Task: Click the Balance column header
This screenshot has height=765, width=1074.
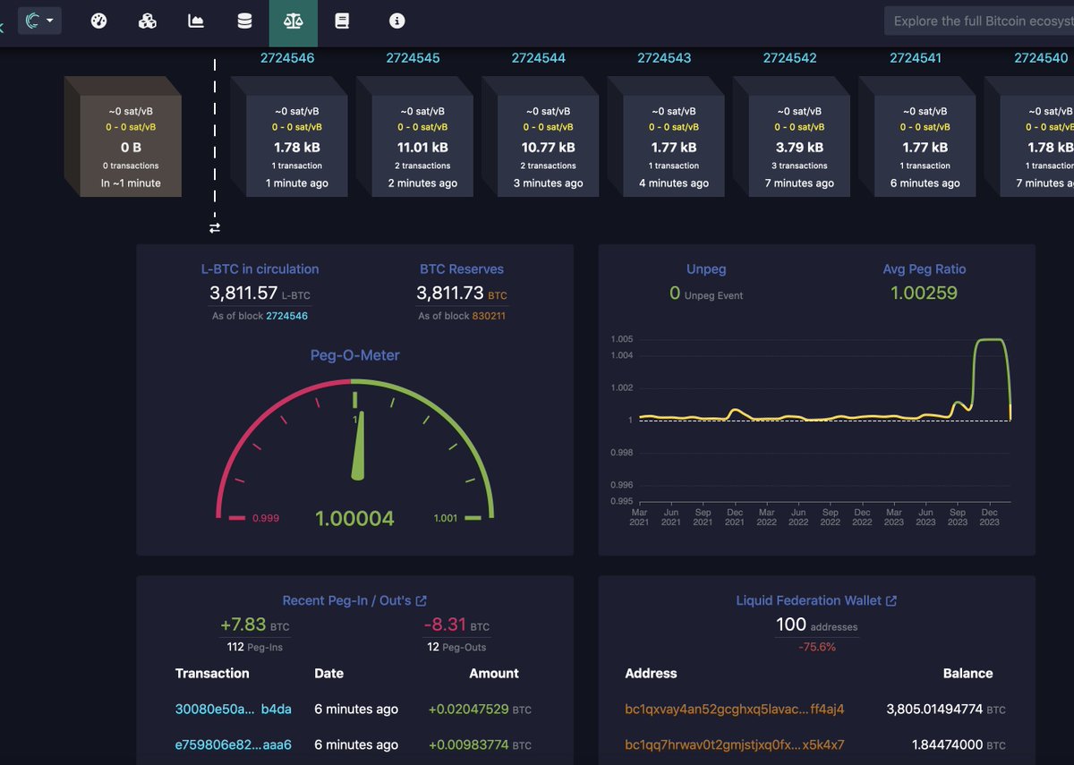Action: tap(967, 674)
